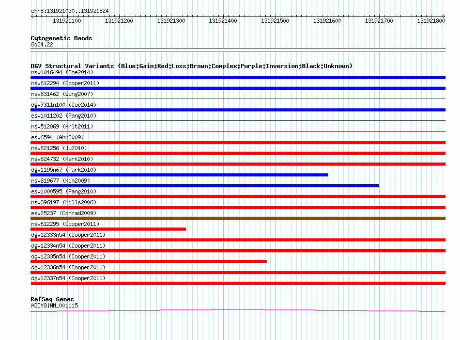Select the red loss bar under nsv824732
The height and width of the screenshot is (340, 460).
tap(238, 164)
